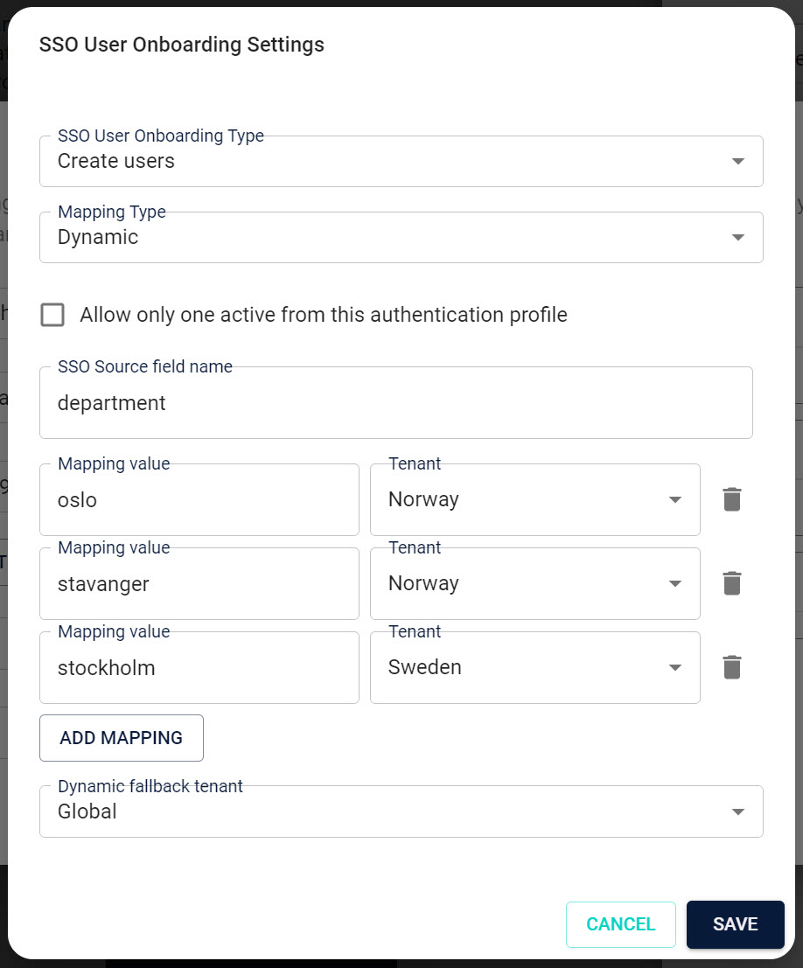Click the ADD MAPPING button
Viewport: 803px width, 968px height.
[x=121, y=737]
